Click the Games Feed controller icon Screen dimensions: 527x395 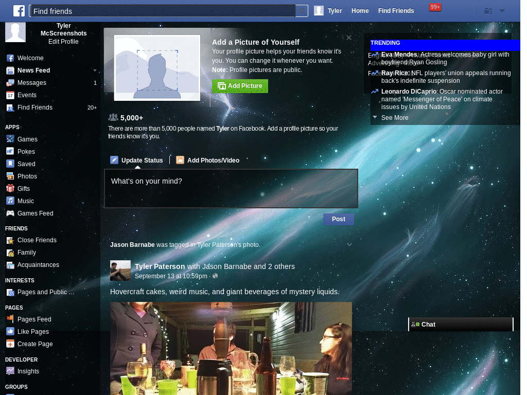point(10,213)
